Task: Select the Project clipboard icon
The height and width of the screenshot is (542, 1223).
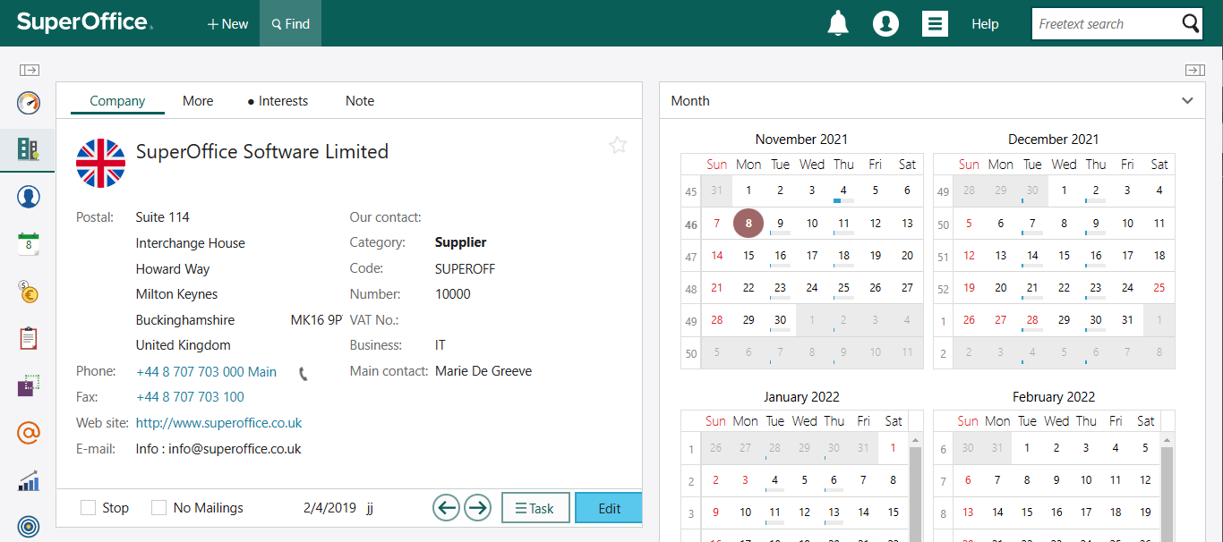Action: pyautogui.click(x=28, y=338)
